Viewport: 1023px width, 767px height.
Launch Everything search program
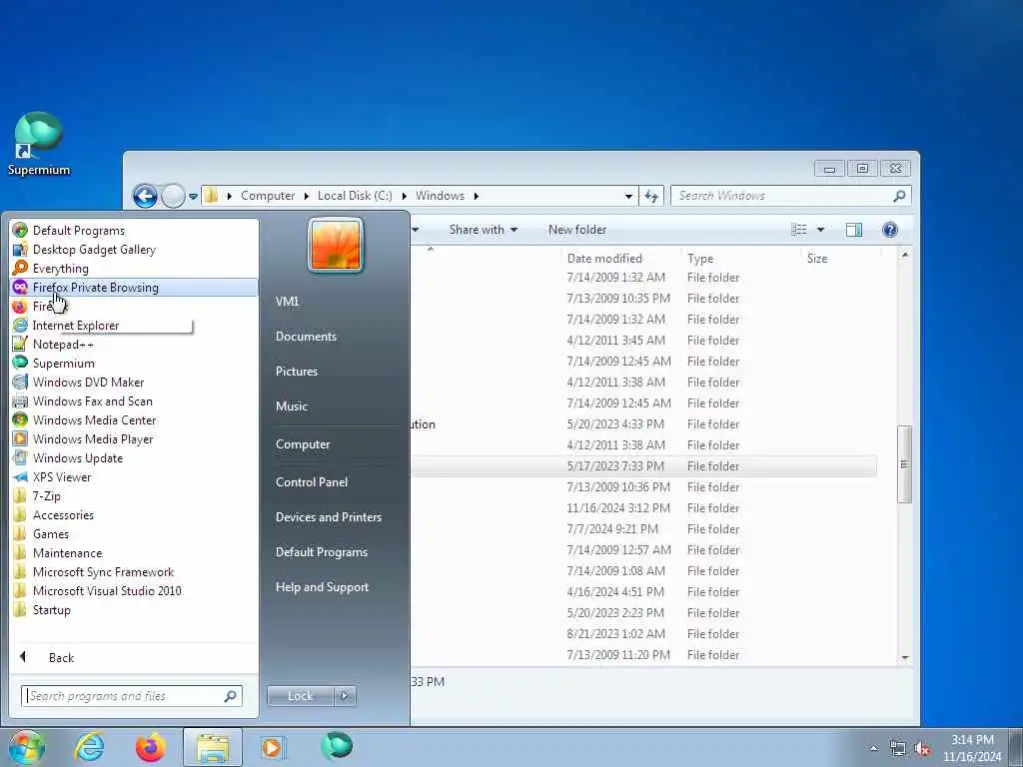point(60,268)
